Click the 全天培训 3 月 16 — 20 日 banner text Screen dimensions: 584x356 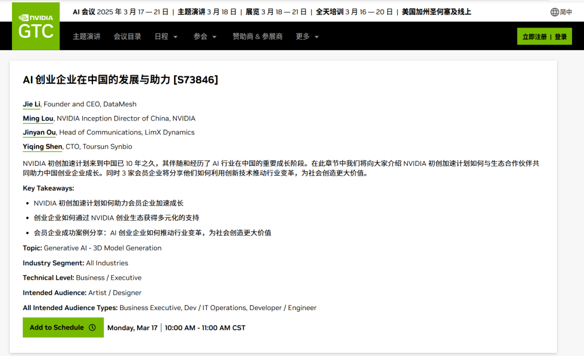(354, 12)
